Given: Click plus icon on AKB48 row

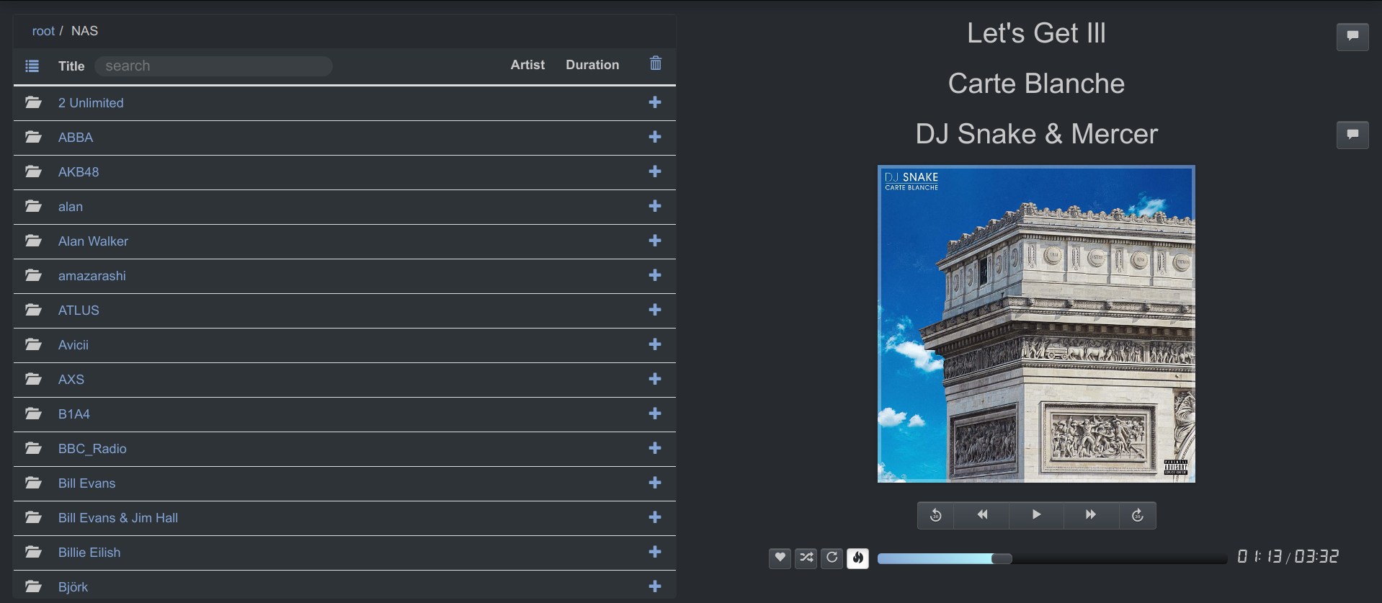Looking at the screenshot, I should point(655,171).
